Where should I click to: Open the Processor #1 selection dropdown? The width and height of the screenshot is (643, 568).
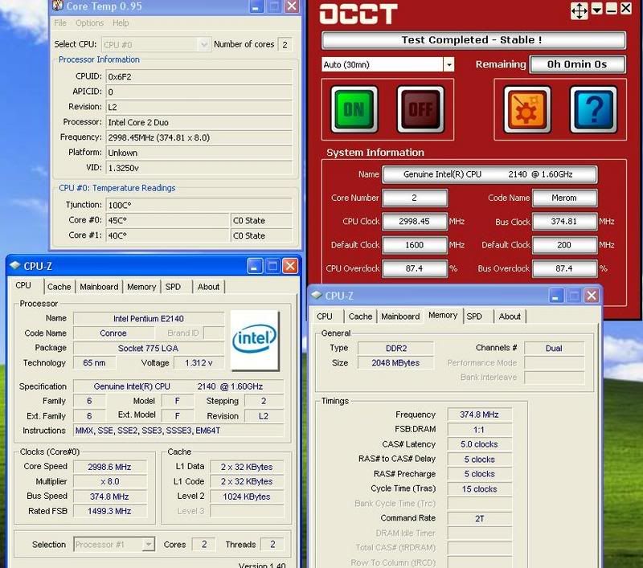(x=148, y=544)
